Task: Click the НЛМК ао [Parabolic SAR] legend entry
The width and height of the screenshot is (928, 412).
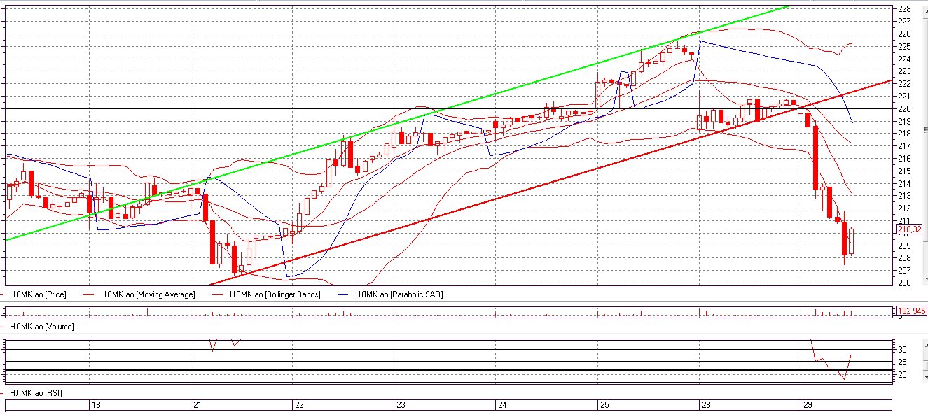Action: [399, 294]
